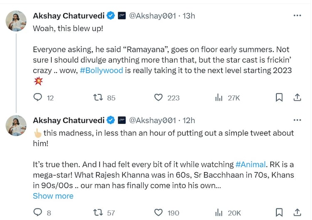The width and height of the screenshot is (312, 220).
Task: Bookmark the first tweet about Ramayana
Action: click(279, 97)
